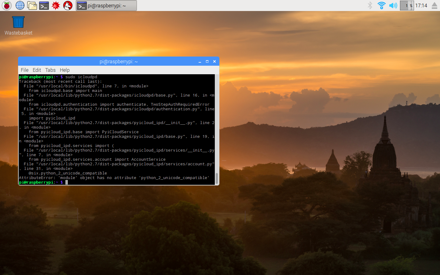Image resolution: width=440 pixels, height=275 pixels.
Task: Open the Wastebasket on the desktop
Action: point(18,21)
